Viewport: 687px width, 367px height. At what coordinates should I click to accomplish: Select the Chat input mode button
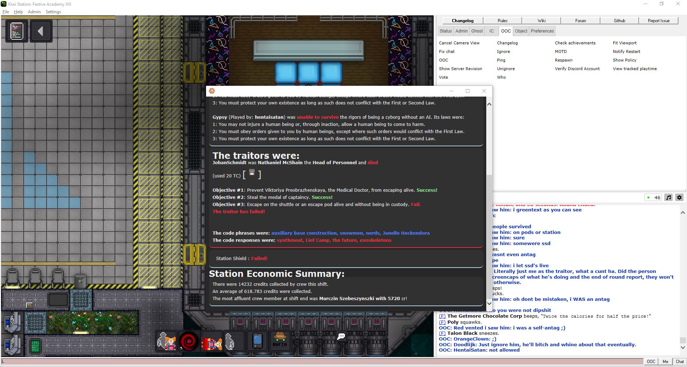coord(679,362)
